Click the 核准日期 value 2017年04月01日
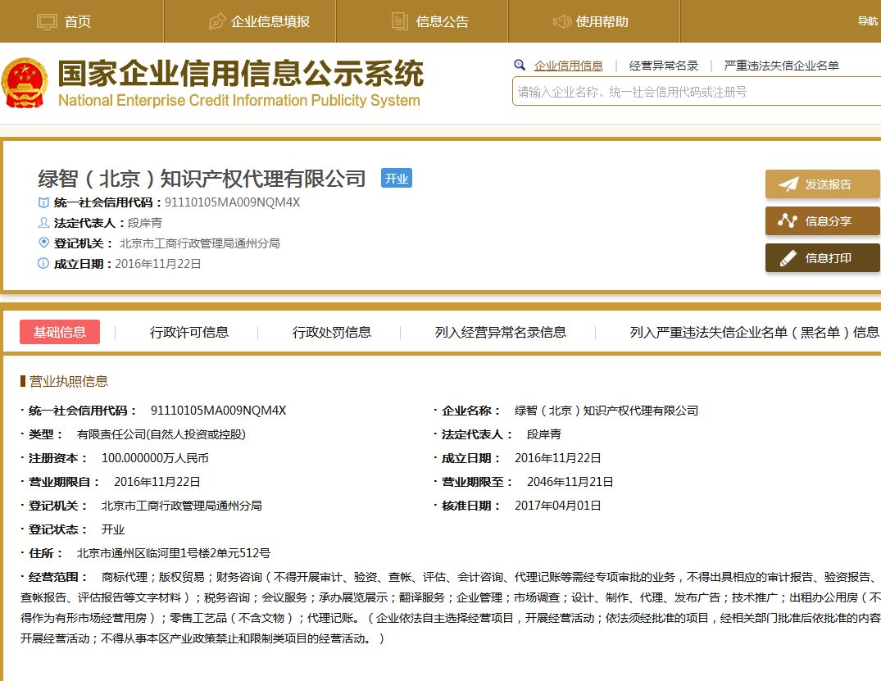The height and width of the screenshot is (681, 881). pyautogui.click(x=558, y=505)
